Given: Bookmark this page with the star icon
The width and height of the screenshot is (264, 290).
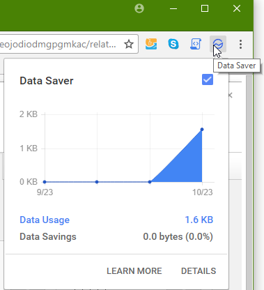Looking at the screenshot, I should click(129, 44).
